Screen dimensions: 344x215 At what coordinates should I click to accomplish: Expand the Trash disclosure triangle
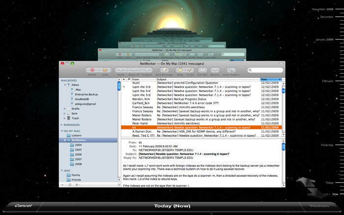point(65,118)
